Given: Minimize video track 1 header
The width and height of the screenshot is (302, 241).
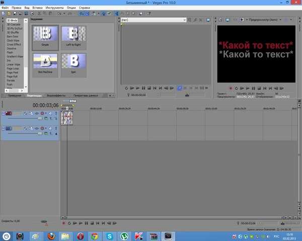Looking at the screenshot, I should point(4,113).
